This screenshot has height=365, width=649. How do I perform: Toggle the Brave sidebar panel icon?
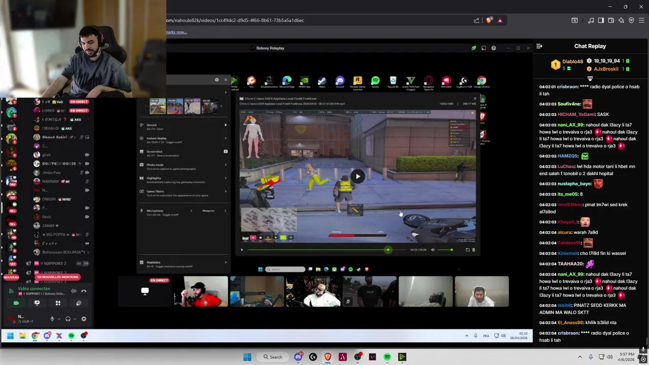click(601, 20)
